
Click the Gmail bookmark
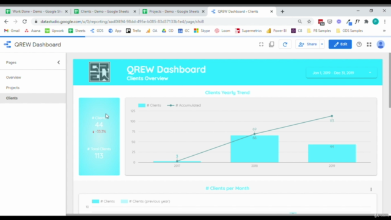click(12, 31)
